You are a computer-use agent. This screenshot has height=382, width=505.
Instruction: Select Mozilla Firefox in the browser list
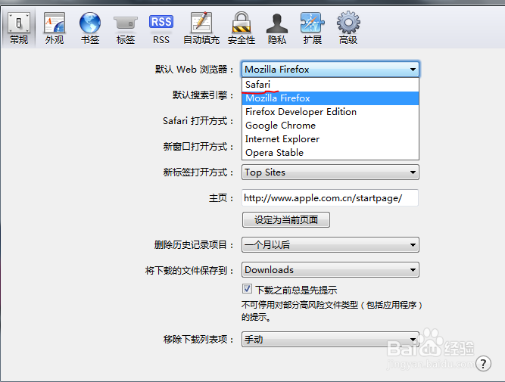click(330, 98)
